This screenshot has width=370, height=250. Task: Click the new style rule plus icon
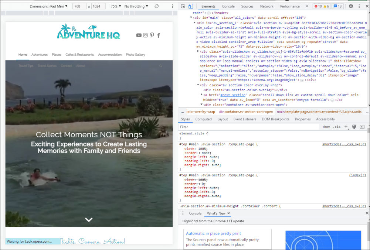[x=346, y=127]
